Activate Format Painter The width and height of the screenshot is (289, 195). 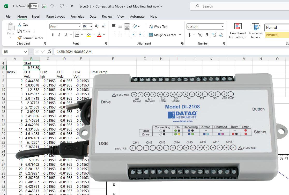pos(31,38)
